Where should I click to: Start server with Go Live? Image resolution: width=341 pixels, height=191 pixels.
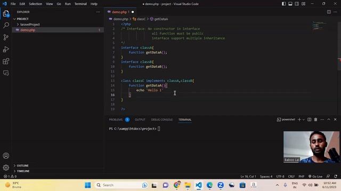point(315,176)
